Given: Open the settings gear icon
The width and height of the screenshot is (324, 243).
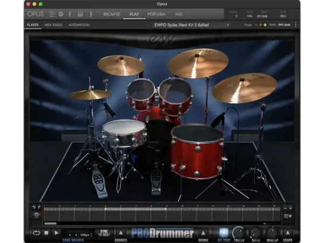Looking at the screenshot, I should 61,14.
